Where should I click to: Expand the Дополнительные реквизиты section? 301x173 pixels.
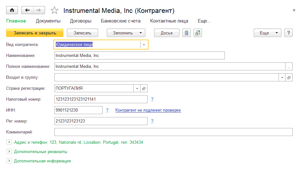(x=9, y=151)
